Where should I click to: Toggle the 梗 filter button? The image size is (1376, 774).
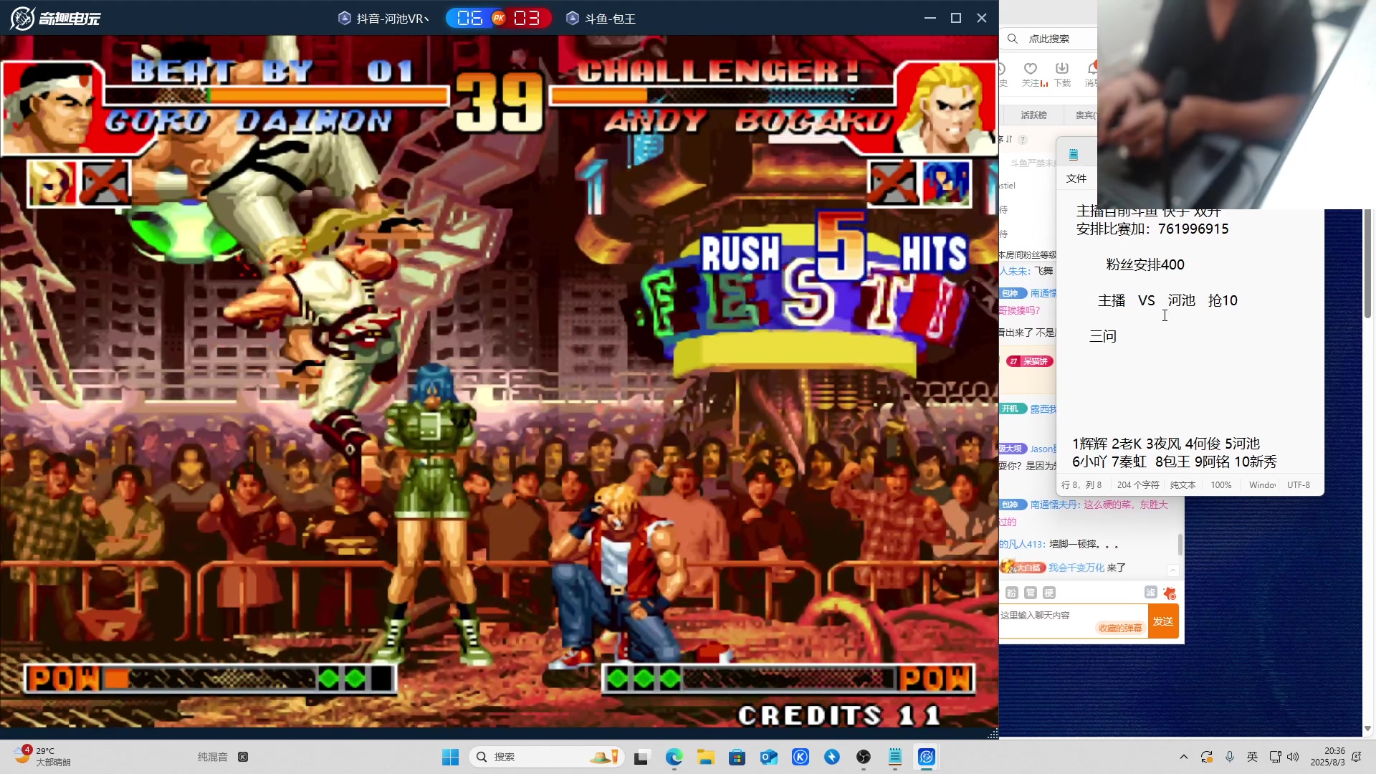click(1049, 593)
